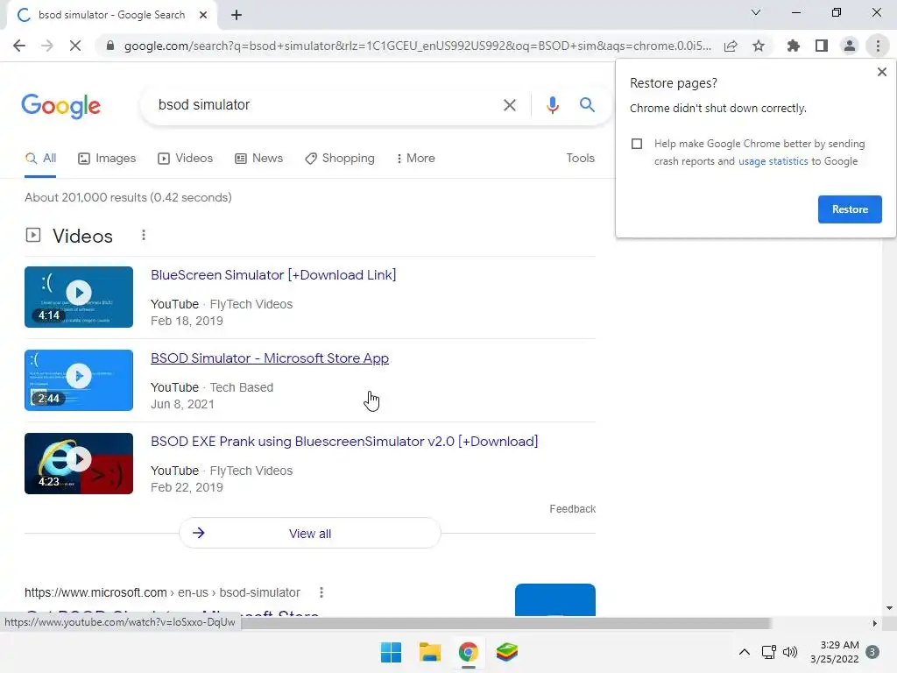Open the usage statistics link
Screen dimensions: 897x673
[773, 161]
